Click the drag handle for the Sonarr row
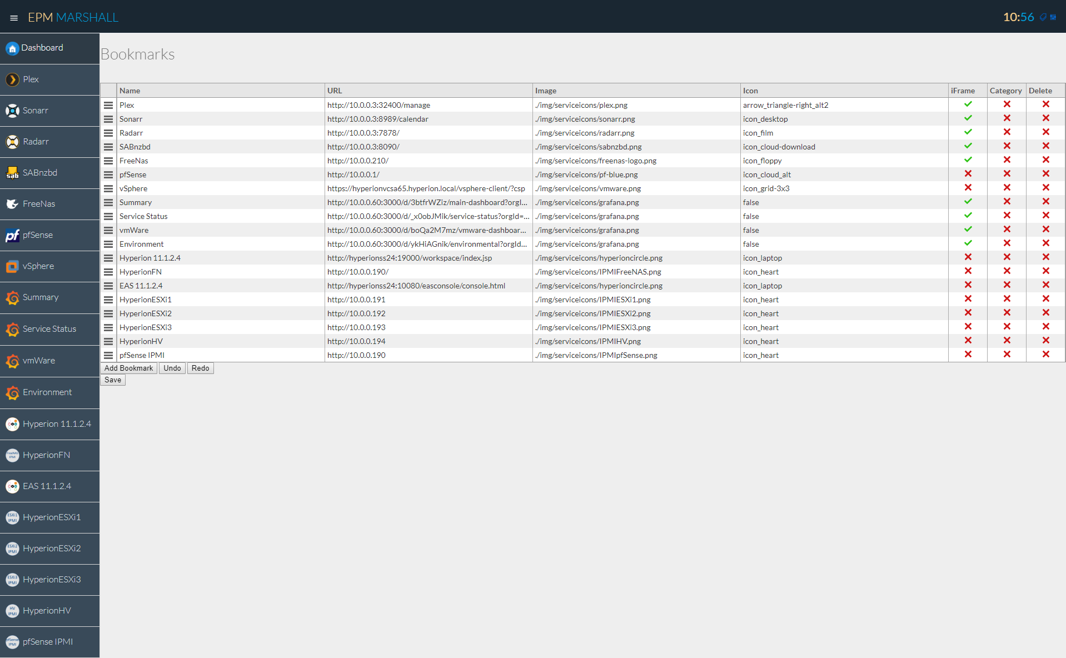 tap(108, 119)
